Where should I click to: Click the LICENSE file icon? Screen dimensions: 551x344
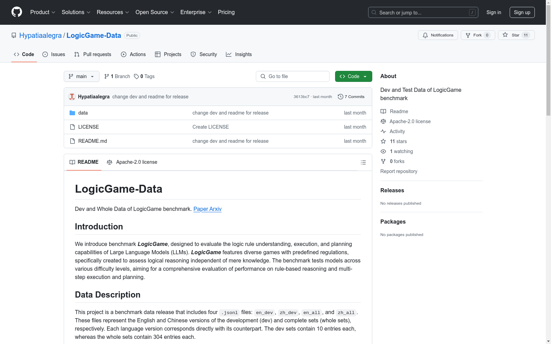pyautogui.click(x=72, y=127)
